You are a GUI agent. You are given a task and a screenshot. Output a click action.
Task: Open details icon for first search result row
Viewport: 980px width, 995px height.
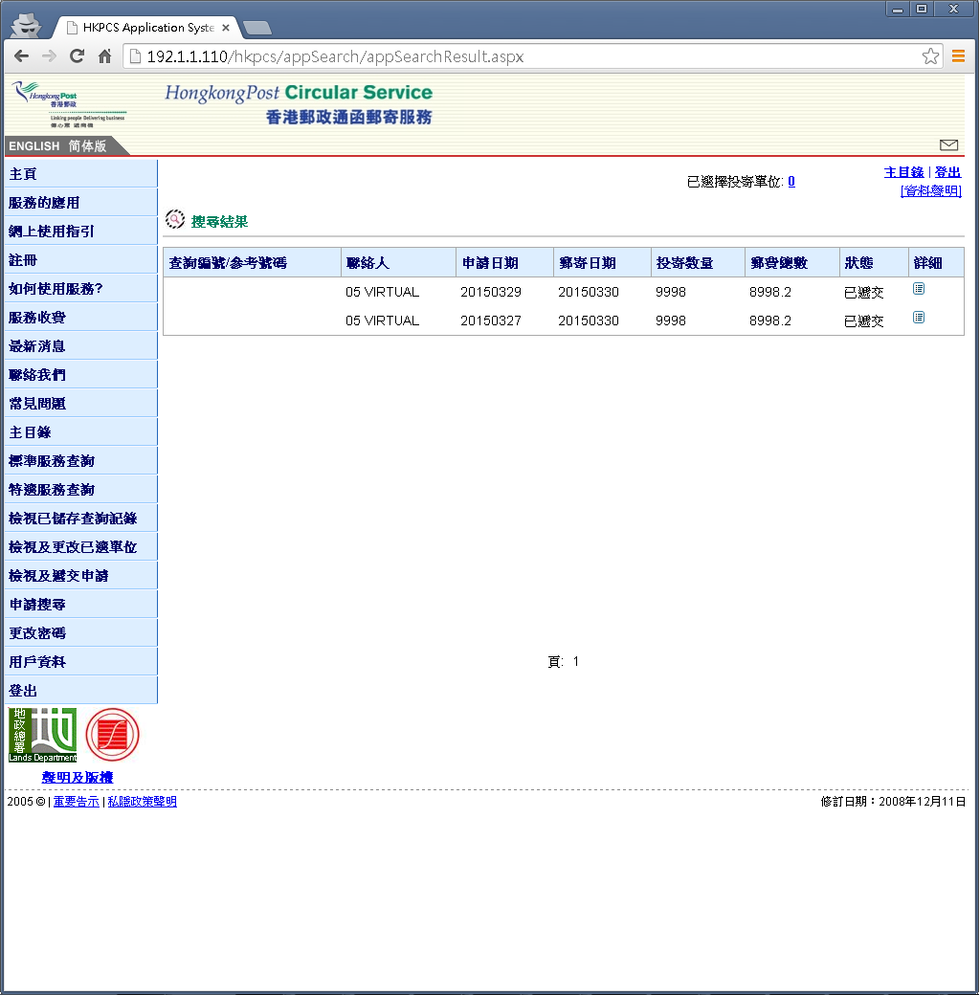coord(918,288)
